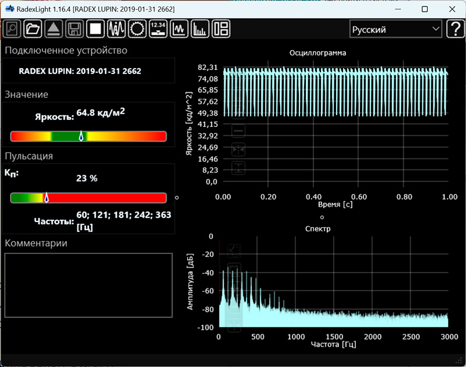Click the fit-to-center arrows button on oscillogram
Image resolution: width=466 pixels, height=367 pixels.
(x=238, y=150)
